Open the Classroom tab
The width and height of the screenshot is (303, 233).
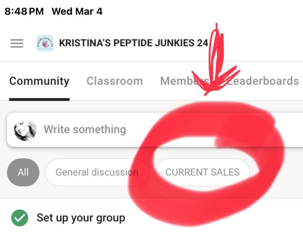(114, 81)
